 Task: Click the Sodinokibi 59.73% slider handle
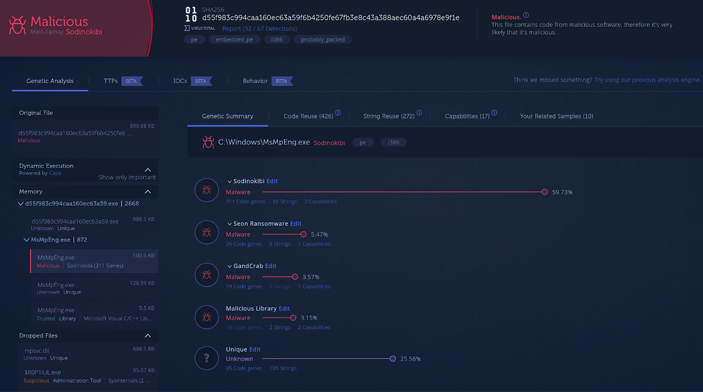544,192
